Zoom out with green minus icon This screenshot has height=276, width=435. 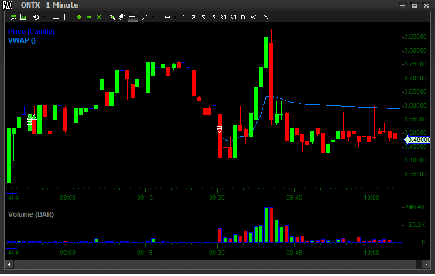89,17
